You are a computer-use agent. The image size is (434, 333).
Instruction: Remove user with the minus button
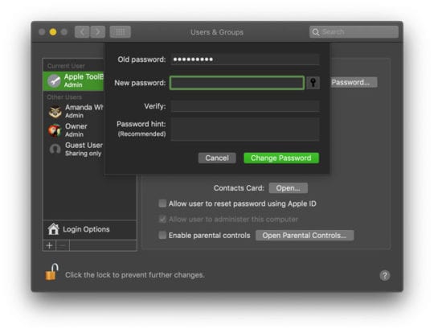[x=63, y=245]
